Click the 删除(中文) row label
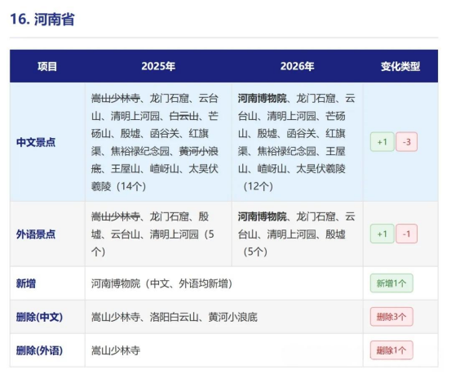 click(x=39, y=317)
